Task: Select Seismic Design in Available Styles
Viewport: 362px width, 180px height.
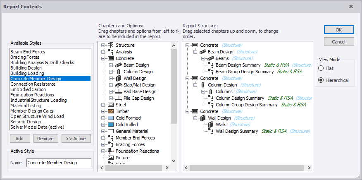Action: tap(26, 122)
